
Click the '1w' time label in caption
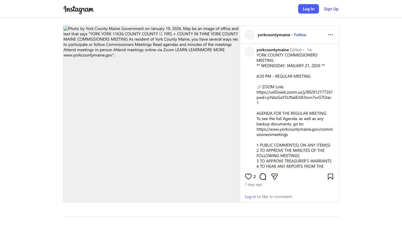tap(309, 50)
